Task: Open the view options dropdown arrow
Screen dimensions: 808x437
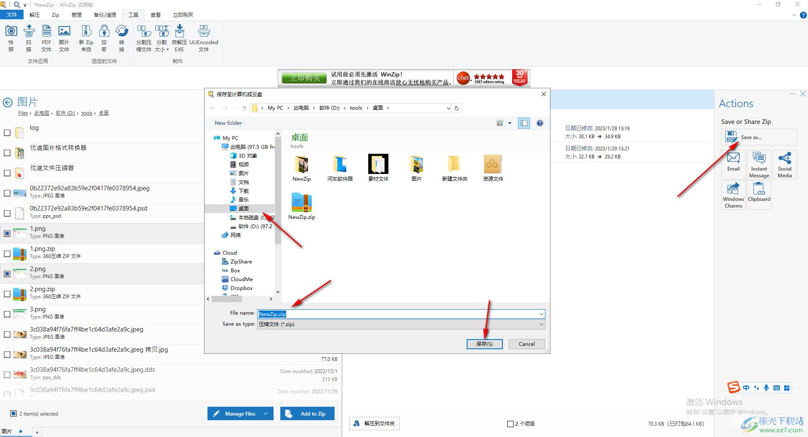Action: (x=510, y=123)
